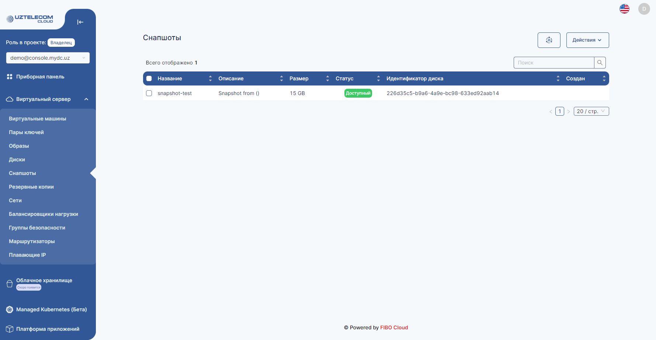Open the 20 / стр. page size dropdown
The width and height of the screenshot is (656, 340).
pos(591,111)
